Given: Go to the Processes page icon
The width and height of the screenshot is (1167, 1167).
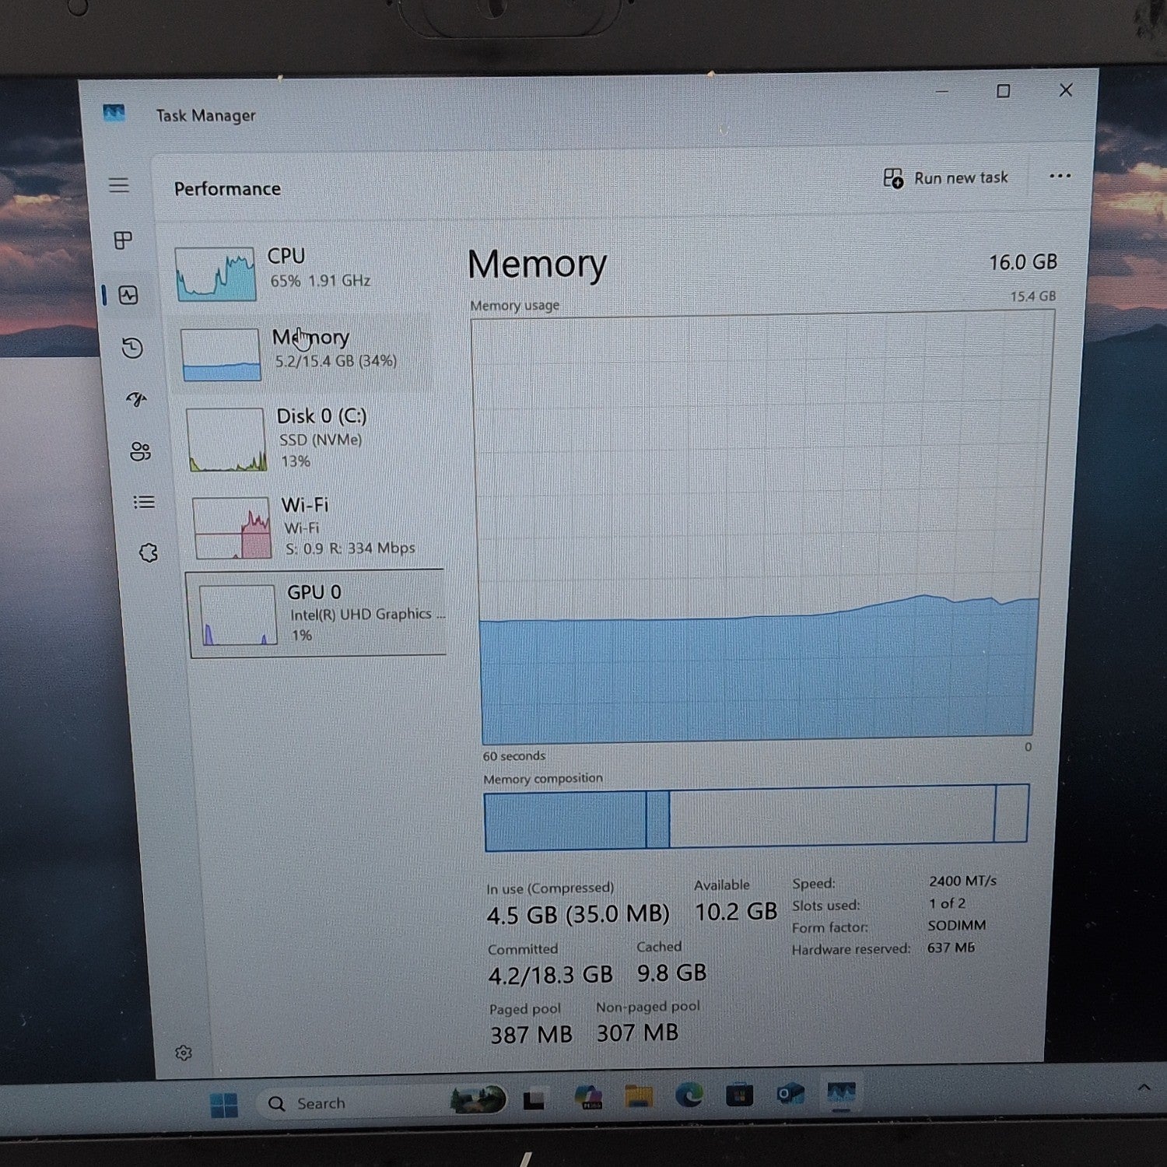Looking at the screenshot, I should (x=123, y=240).
